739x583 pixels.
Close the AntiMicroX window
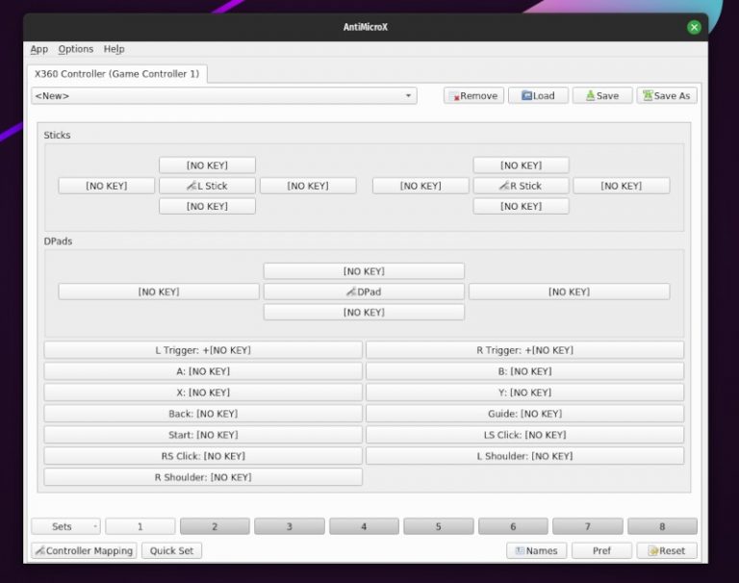(694, 27)
